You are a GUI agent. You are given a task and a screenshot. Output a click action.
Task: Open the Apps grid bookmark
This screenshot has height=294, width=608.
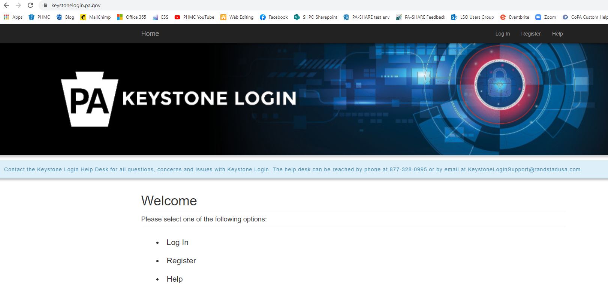click(13, 17)
